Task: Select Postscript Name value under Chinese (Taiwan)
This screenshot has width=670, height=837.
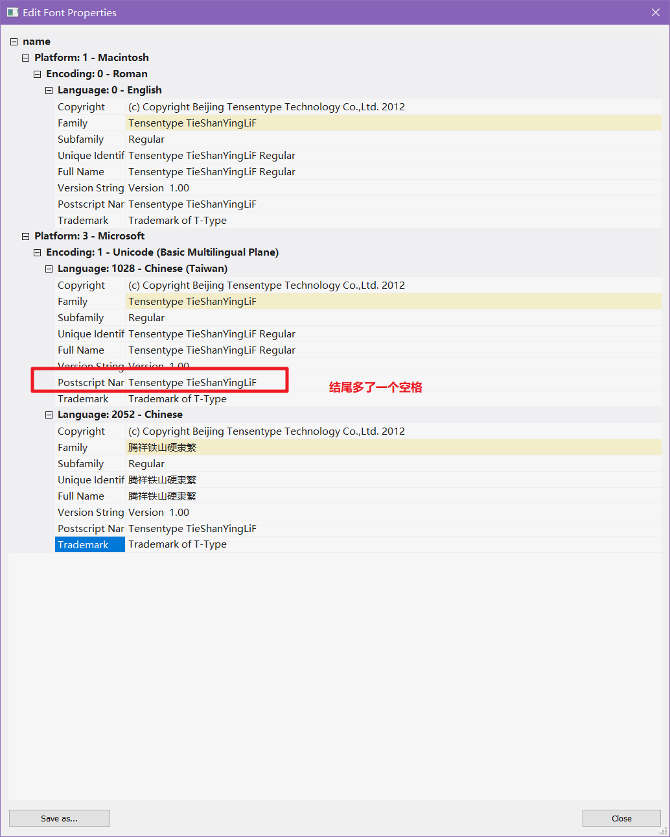Action: (x=393, y=382)
